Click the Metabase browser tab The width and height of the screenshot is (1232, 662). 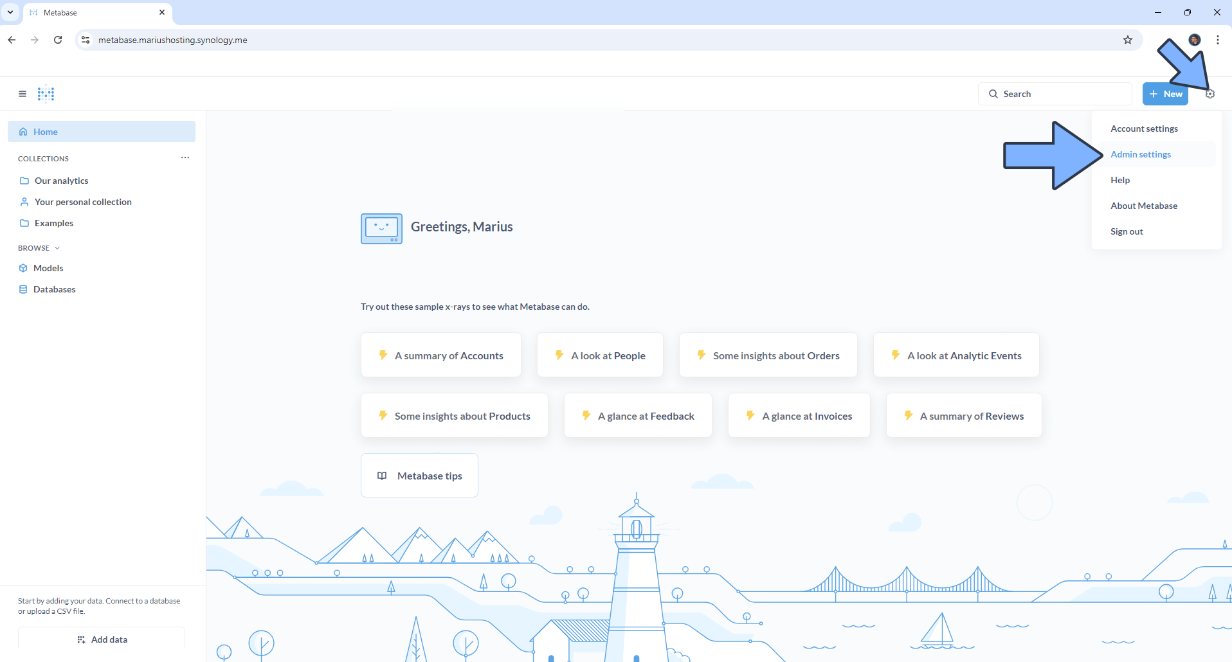click(x=98, y=12)
